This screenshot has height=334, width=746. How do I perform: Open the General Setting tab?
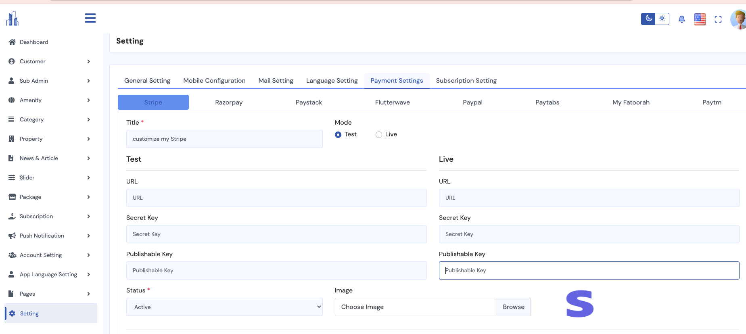147,81
